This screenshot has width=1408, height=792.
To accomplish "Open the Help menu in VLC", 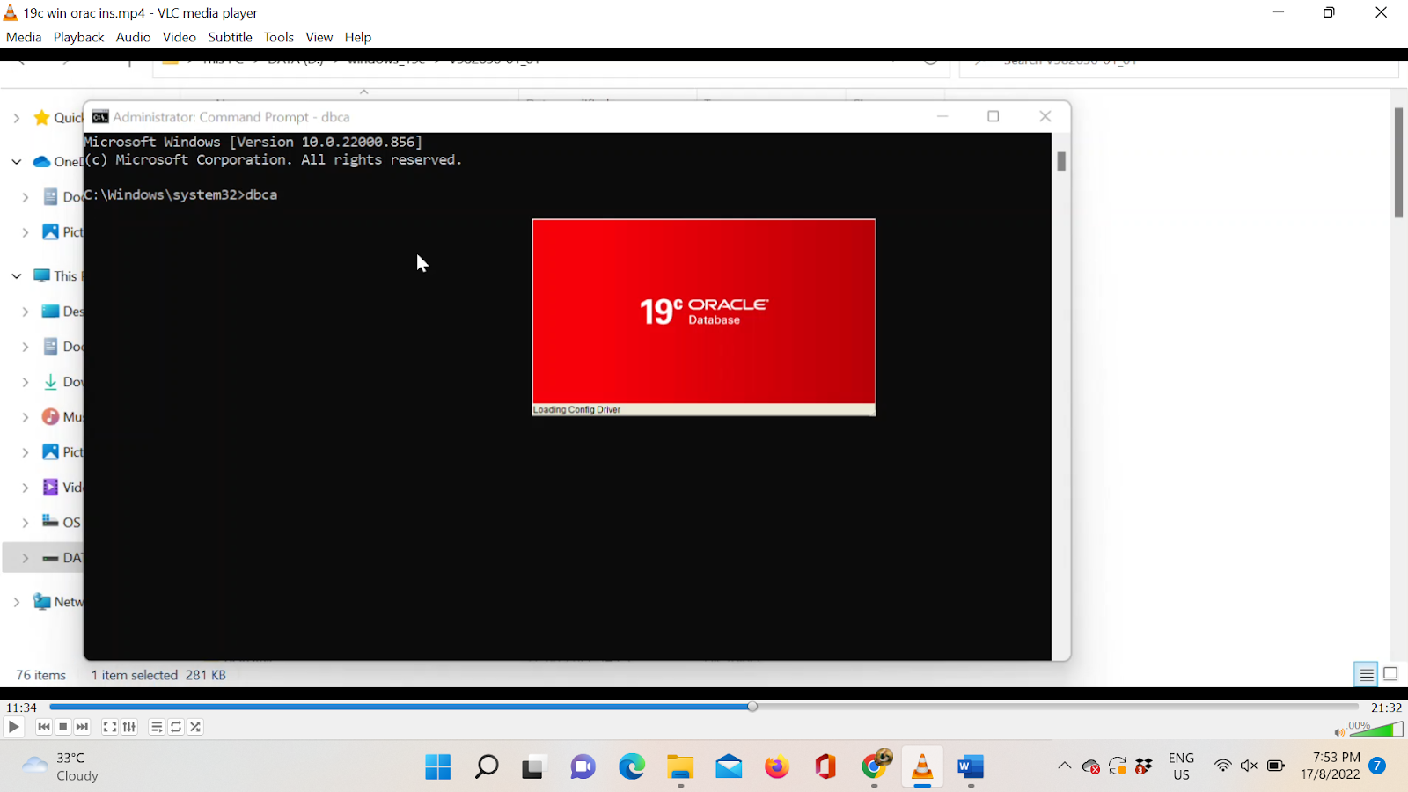I will (x=358, y=37).
